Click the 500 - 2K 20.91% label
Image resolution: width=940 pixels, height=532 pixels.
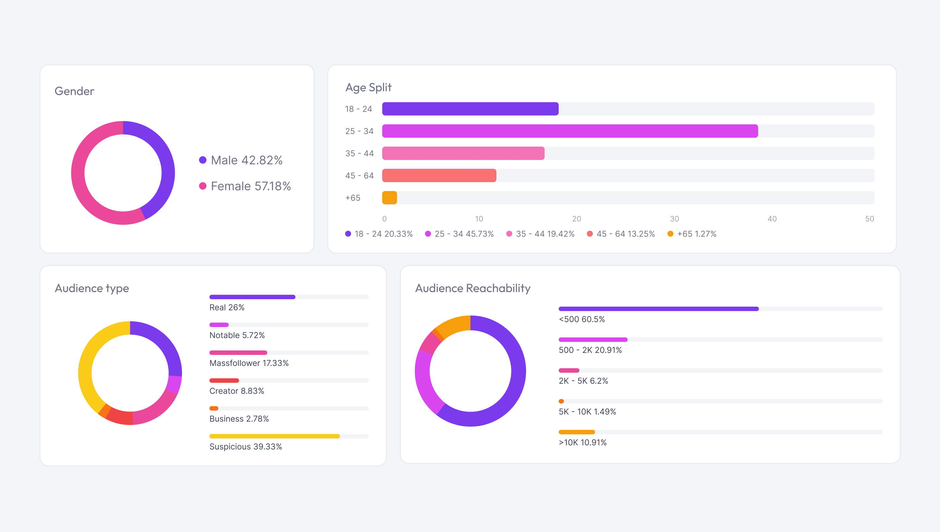590,350
